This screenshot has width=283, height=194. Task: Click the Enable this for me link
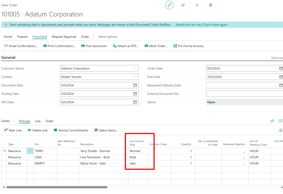pos(188,25)
